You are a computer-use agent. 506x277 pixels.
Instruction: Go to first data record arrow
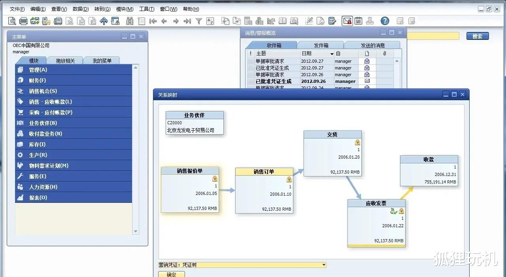point(153,21)
